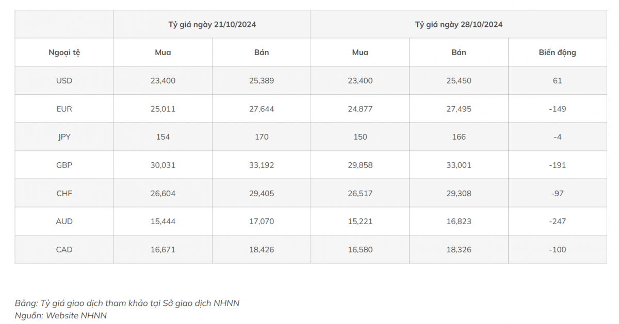Select the CAD currency cell
The image size is (619, 324).
point(64,250)
